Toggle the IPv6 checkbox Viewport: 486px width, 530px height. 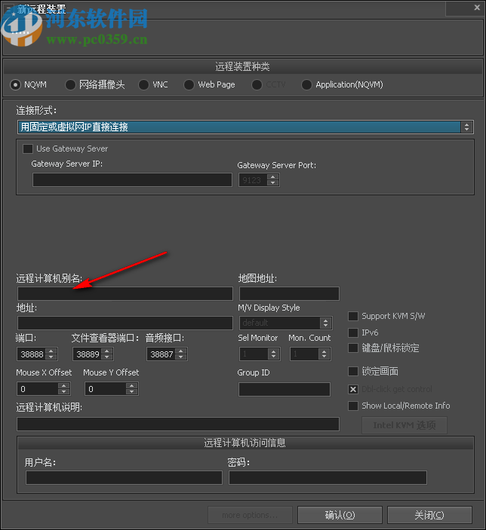point(353,332)
